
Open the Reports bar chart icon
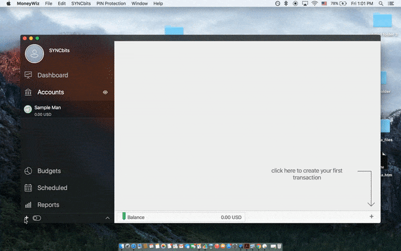tap(28, 205)
